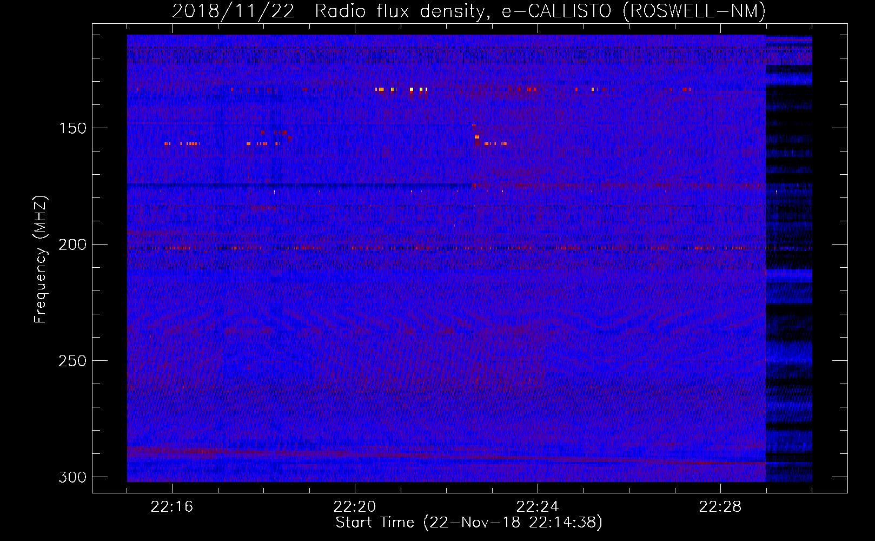875x541 pixels.
Task: Click the '2018/11/22' date in the title
Action: 234,11
